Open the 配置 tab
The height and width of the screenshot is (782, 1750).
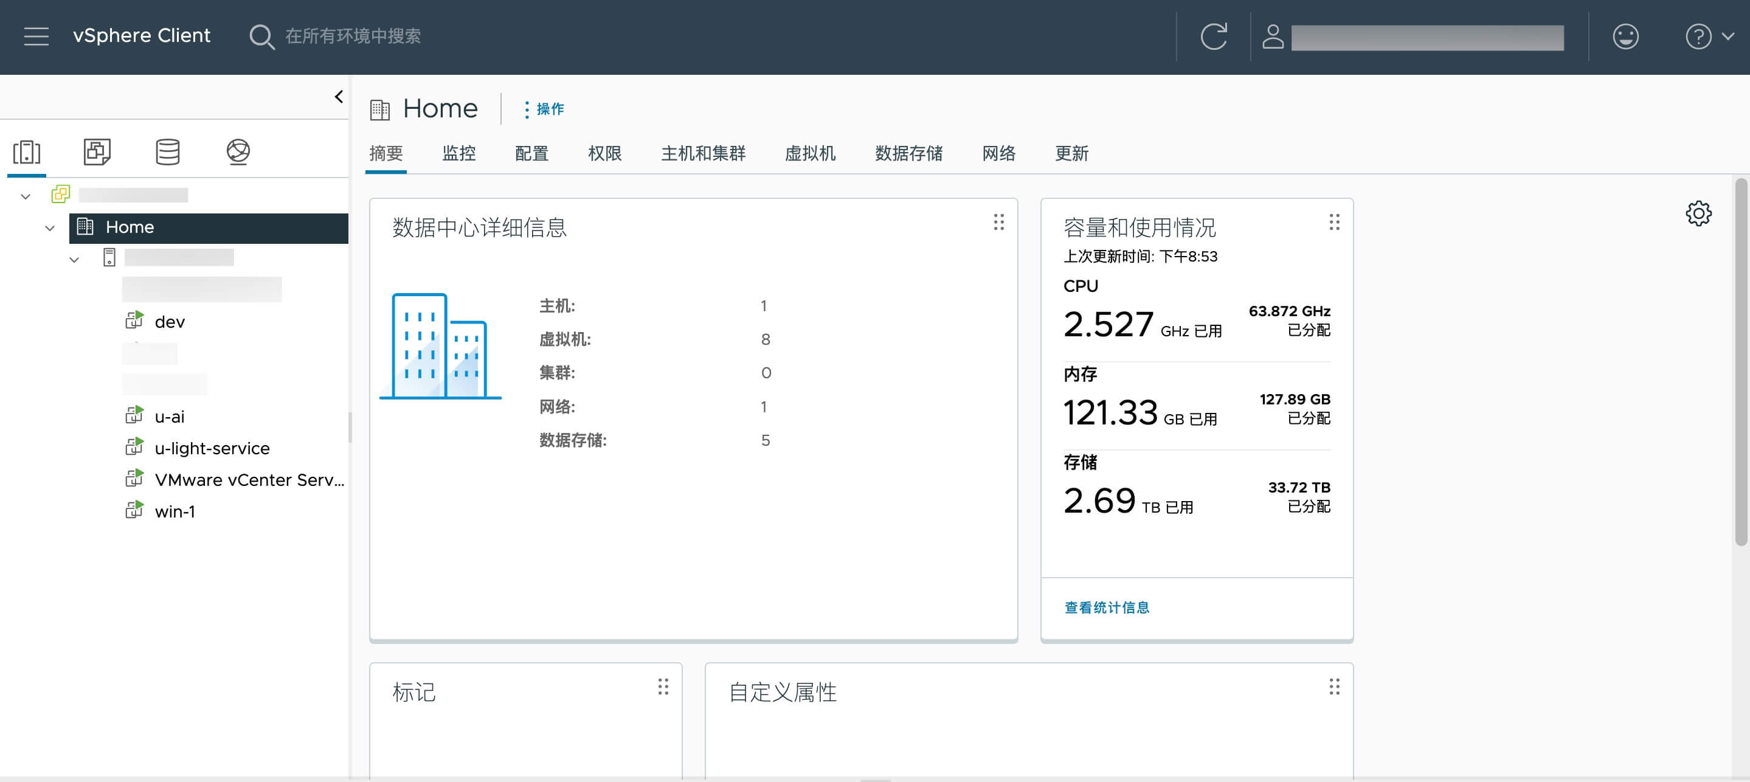pyautogui.click(x=531, y=154)
